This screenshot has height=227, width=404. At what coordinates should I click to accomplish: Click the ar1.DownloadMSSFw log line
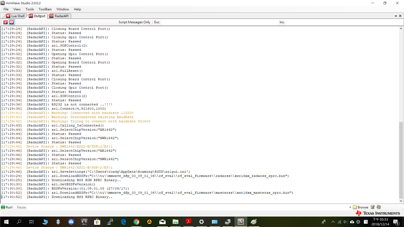[147, 193]
